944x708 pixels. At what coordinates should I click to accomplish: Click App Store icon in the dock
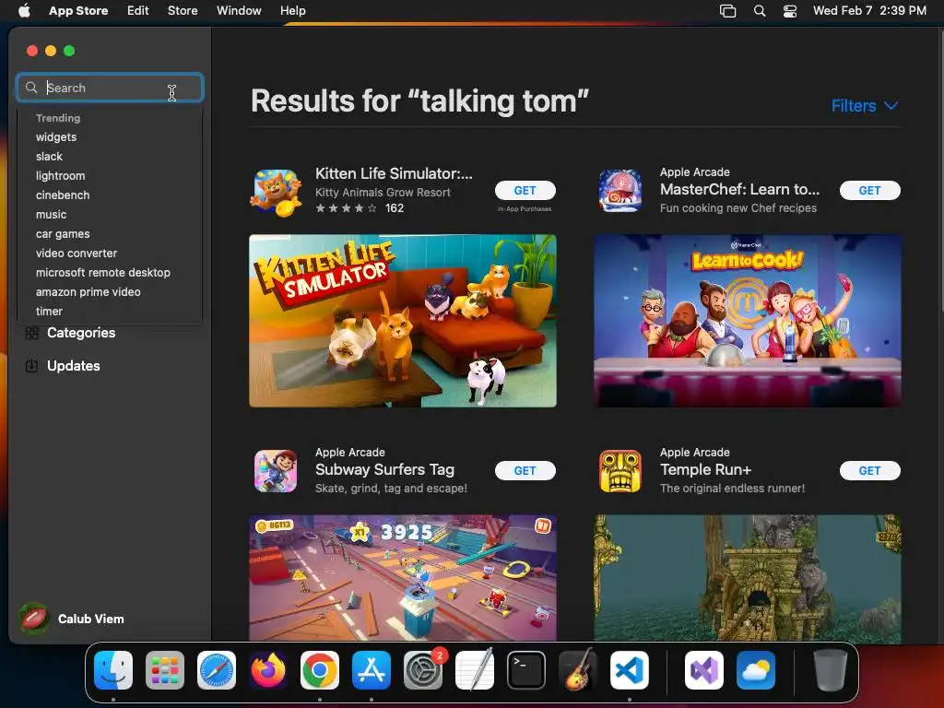coord(372,670)
